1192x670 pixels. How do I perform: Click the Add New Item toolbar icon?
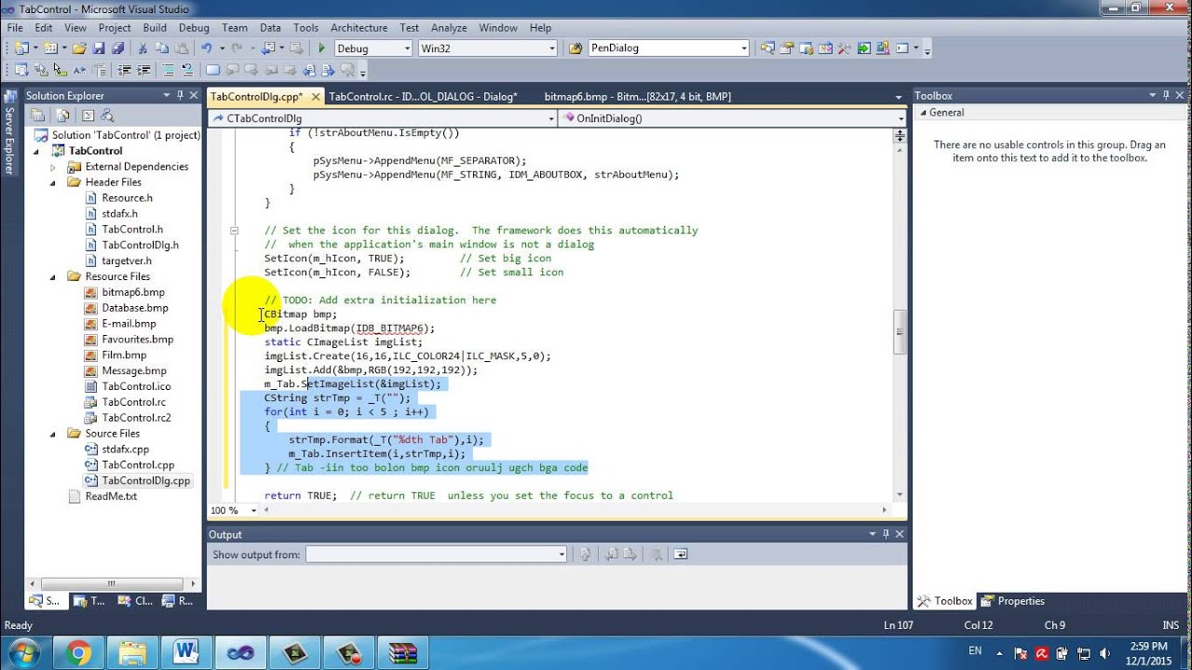[50, 48]
